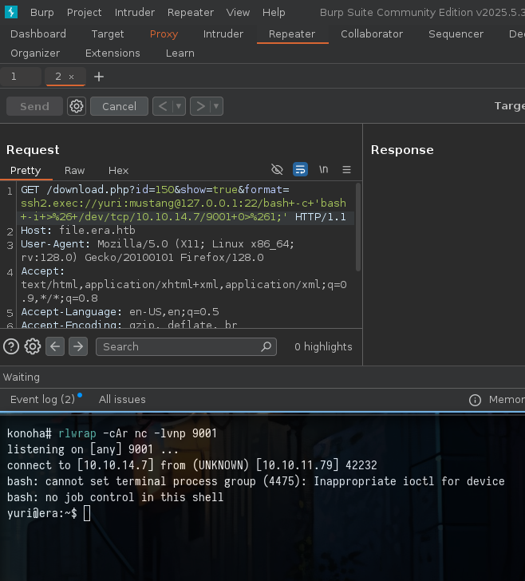Viewport: 525px width, 581px height.
Task: Go forward in request history
Action: [x=200, y=106]
